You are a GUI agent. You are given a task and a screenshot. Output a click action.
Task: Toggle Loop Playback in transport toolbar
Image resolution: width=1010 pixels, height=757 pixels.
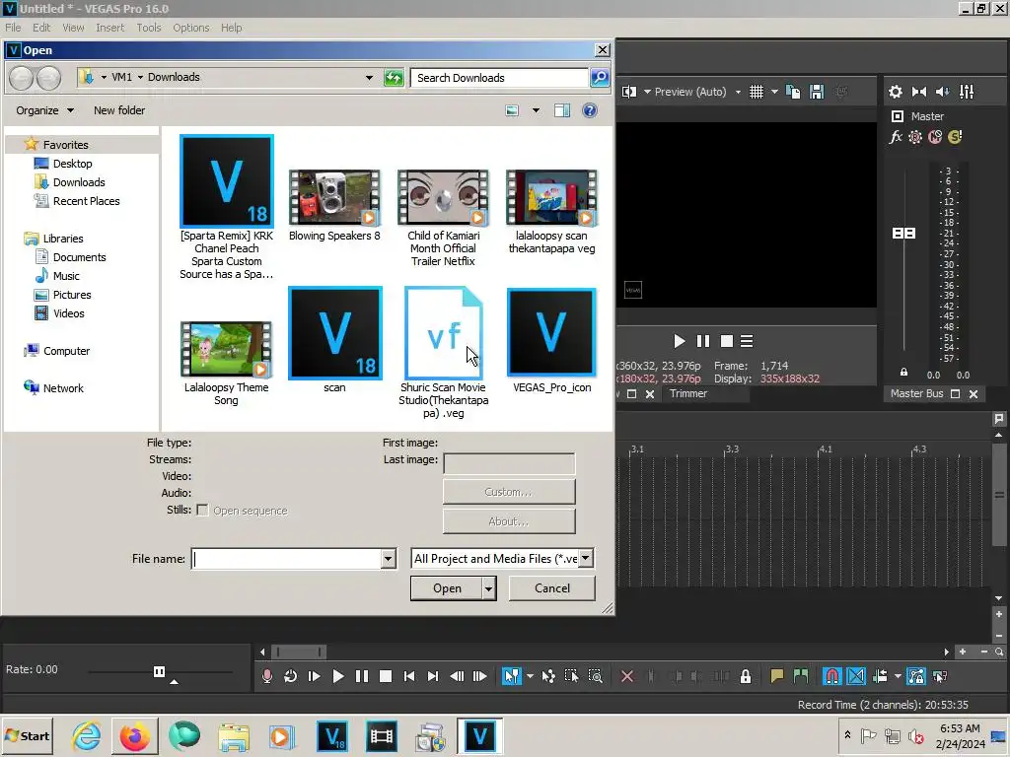pyautogui.click(x=291, y=676)
